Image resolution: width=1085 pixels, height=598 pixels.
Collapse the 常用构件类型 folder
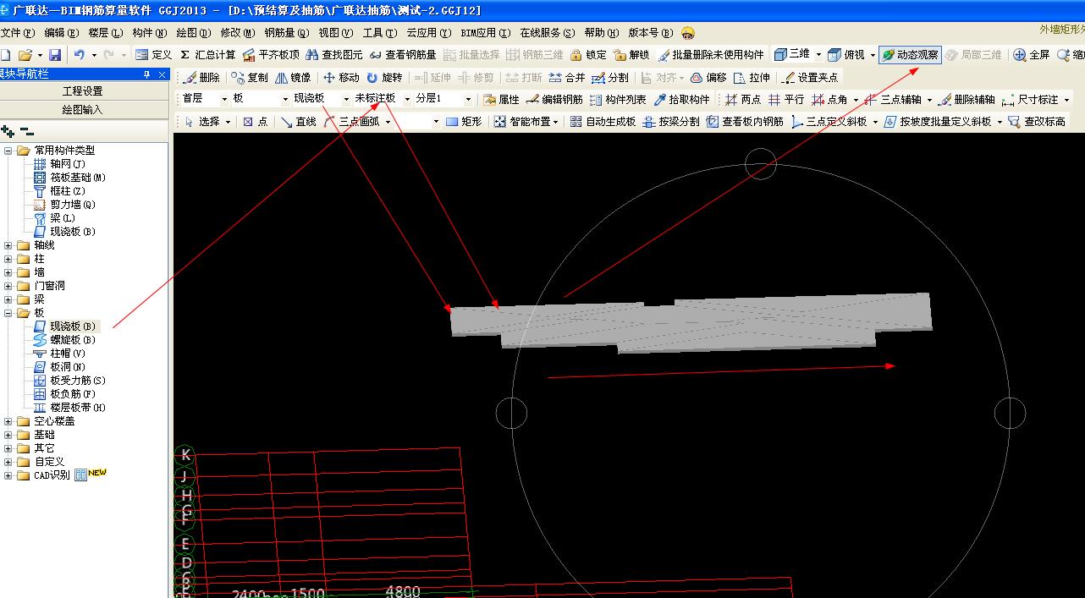[8, 151]
